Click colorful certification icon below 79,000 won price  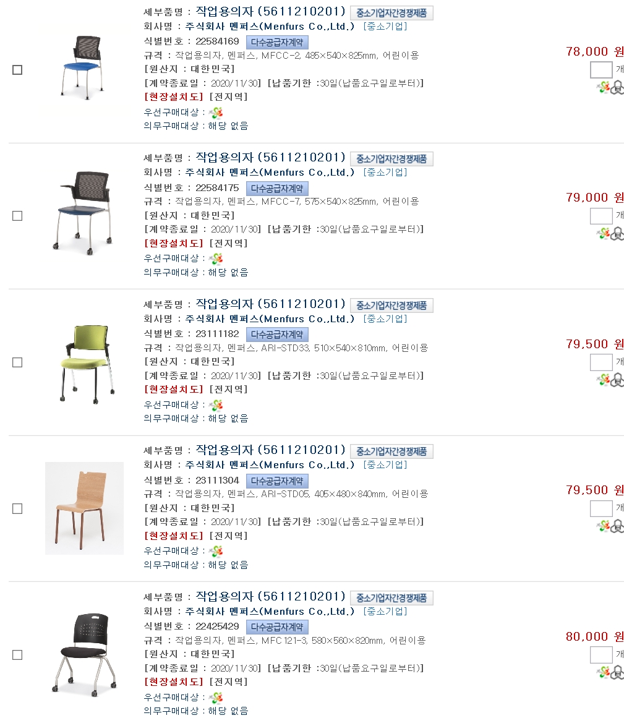pos(603,234)
